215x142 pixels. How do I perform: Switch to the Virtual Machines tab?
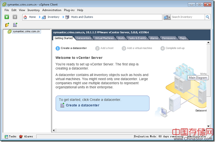[104, 38]
